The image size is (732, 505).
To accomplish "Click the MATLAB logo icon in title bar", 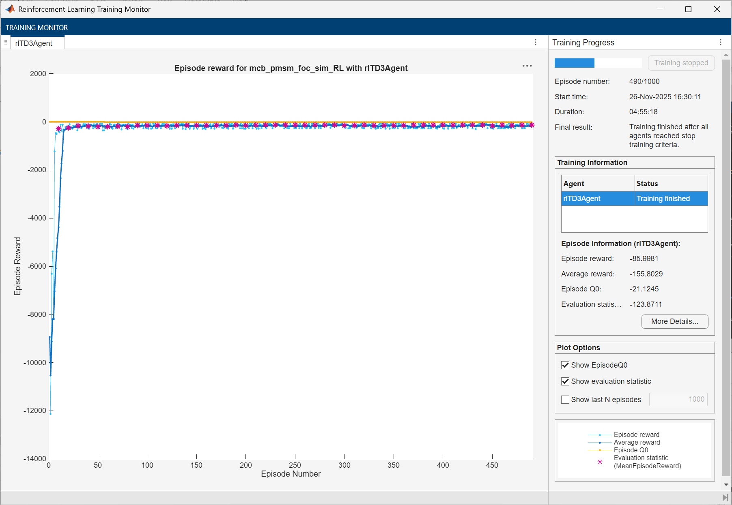I will tap(10, 9).
